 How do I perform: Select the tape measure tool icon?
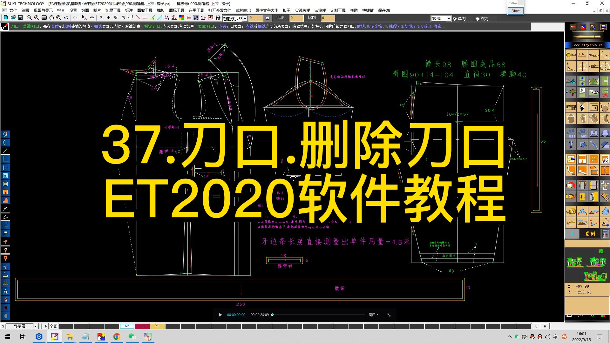(x=571, y=211)
